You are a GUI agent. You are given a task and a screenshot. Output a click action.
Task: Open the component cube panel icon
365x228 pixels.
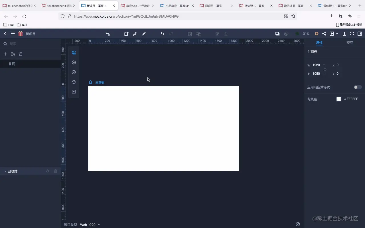(x=74, y=62)
